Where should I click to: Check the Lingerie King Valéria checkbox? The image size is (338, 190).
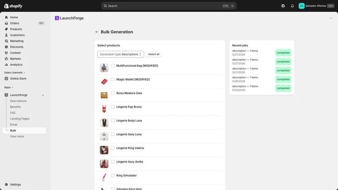point(113,148)
